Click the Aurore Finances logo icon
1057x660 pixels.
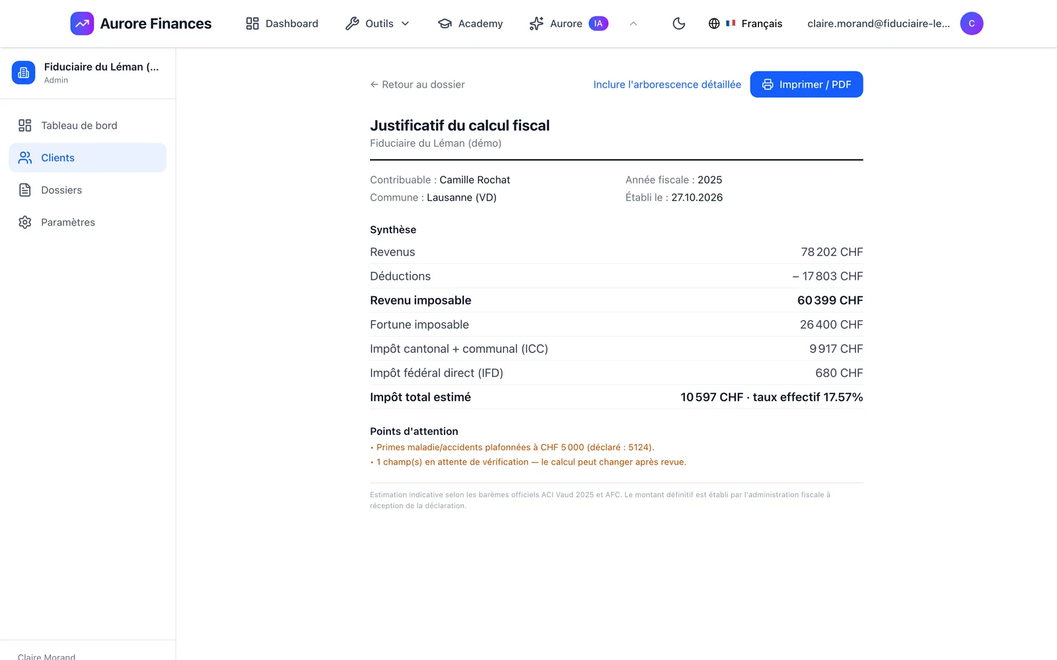(82, 24)
